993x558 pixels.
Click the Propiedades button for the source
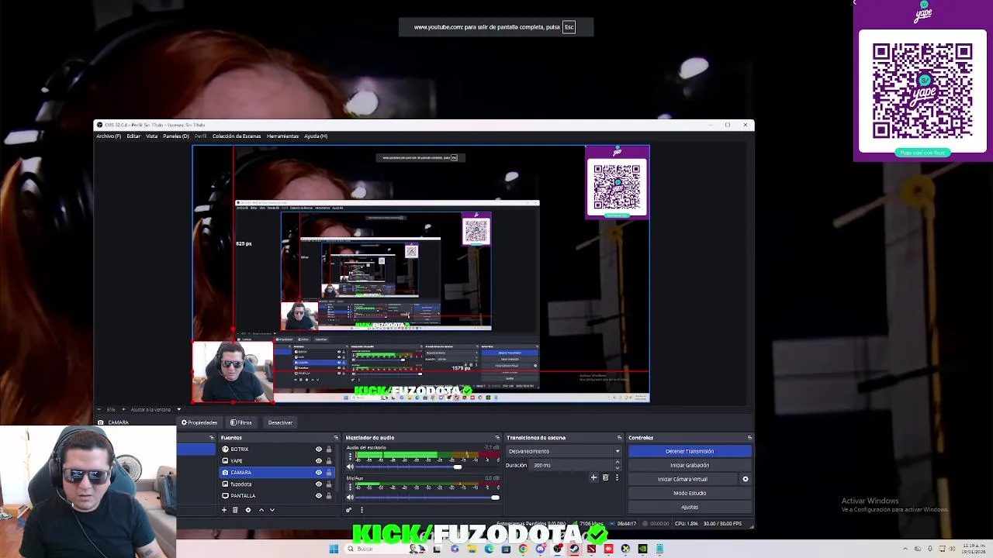[x=199, y=422]
